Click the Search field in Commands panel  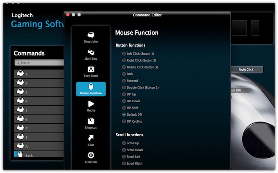point(39,62)
